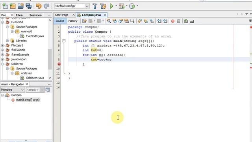Click the Shift Line Left icon
This screenshot has width=252, height=142.
159,21
